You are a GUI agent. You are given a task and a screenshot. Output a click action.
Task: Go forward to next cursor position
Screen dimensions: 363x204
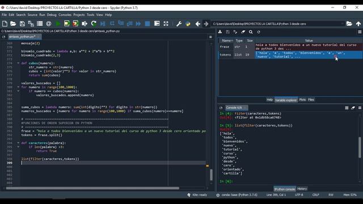tap(206, 24)
